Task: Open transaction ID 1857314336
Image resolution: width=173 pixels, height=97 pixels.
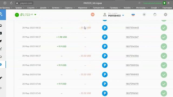Action: 132,46
